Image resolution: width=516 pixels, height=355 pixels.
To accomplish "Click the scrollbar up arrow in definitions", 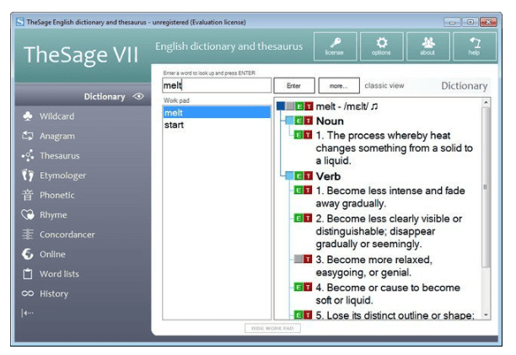I will click(x=486, y=103).
